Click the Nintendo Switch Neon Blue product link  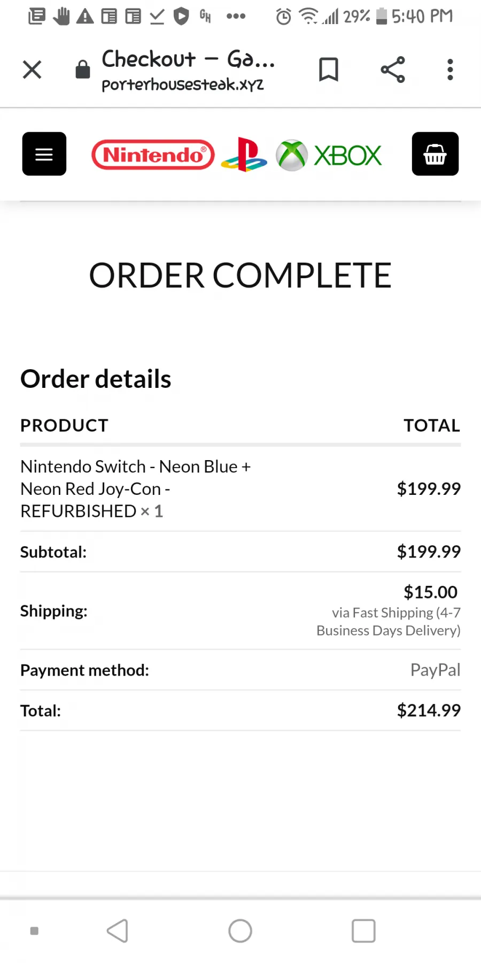point(136,488)
